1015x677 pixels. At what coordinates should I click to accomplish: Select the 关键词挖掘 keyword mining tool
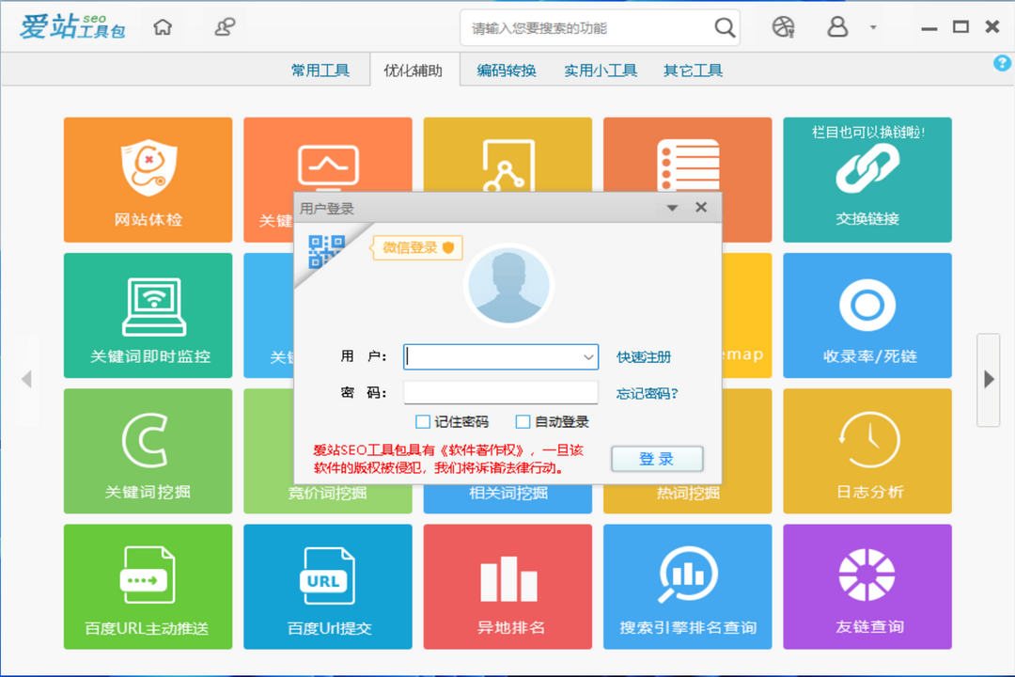click(x=147, y=450)
